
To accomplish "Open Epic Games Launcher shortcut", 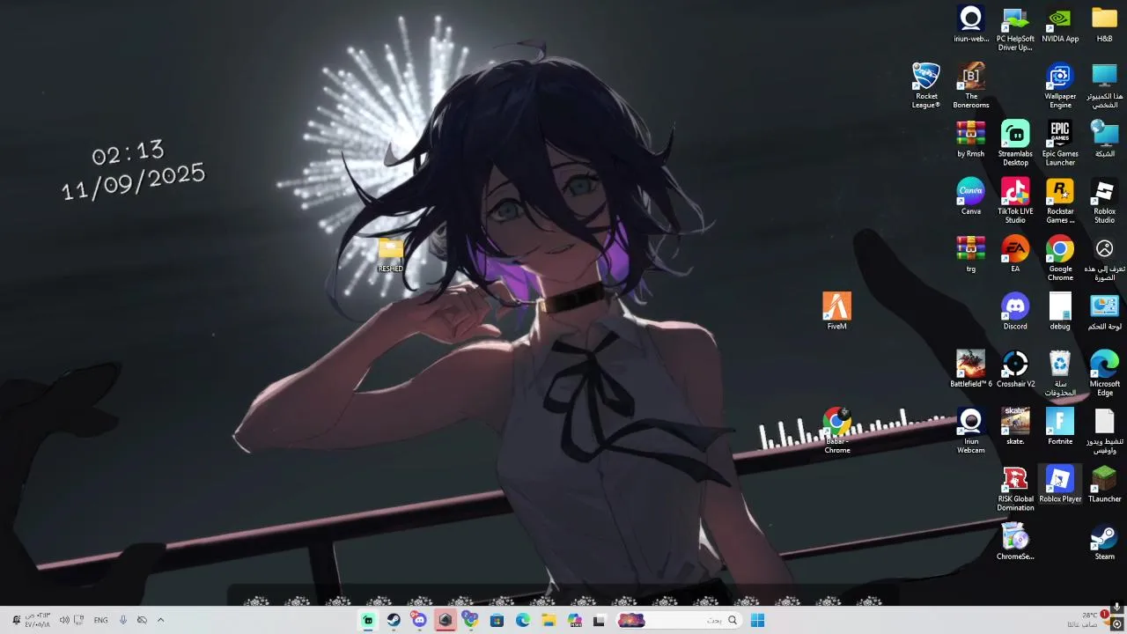I will pyautogui.click(x=1060, y=144).
